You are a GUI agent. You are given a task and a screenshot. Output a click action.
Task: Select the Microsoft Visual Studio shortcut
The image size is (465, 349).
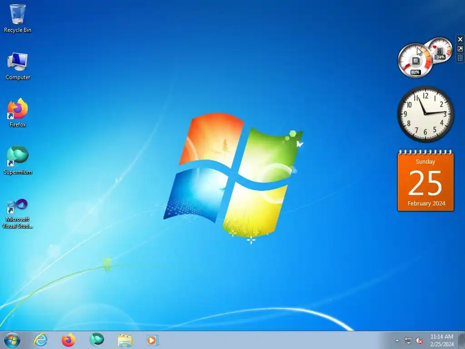pyautogui.click(x=18, y=214)
